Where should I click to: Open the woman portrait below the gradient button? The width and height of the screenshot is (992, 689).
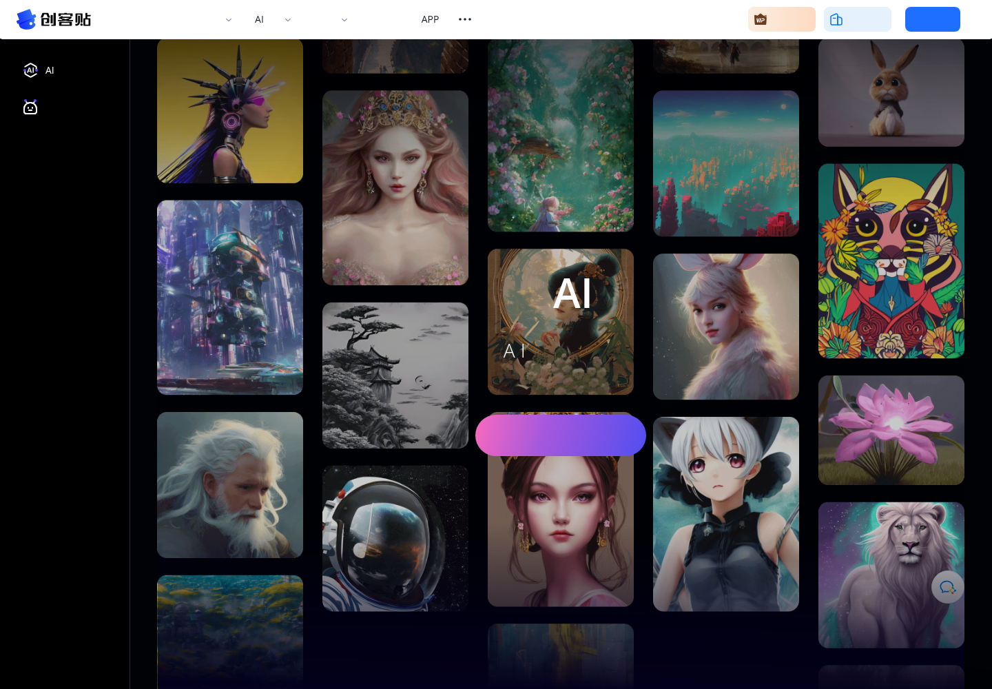561,531
